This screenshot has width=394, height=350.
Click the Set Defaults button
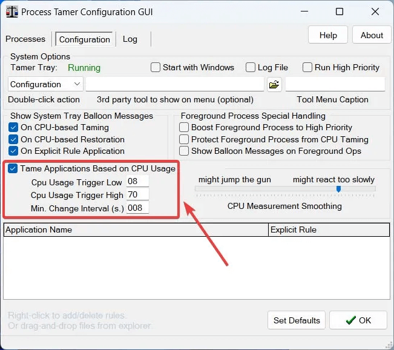pos(297,320)
